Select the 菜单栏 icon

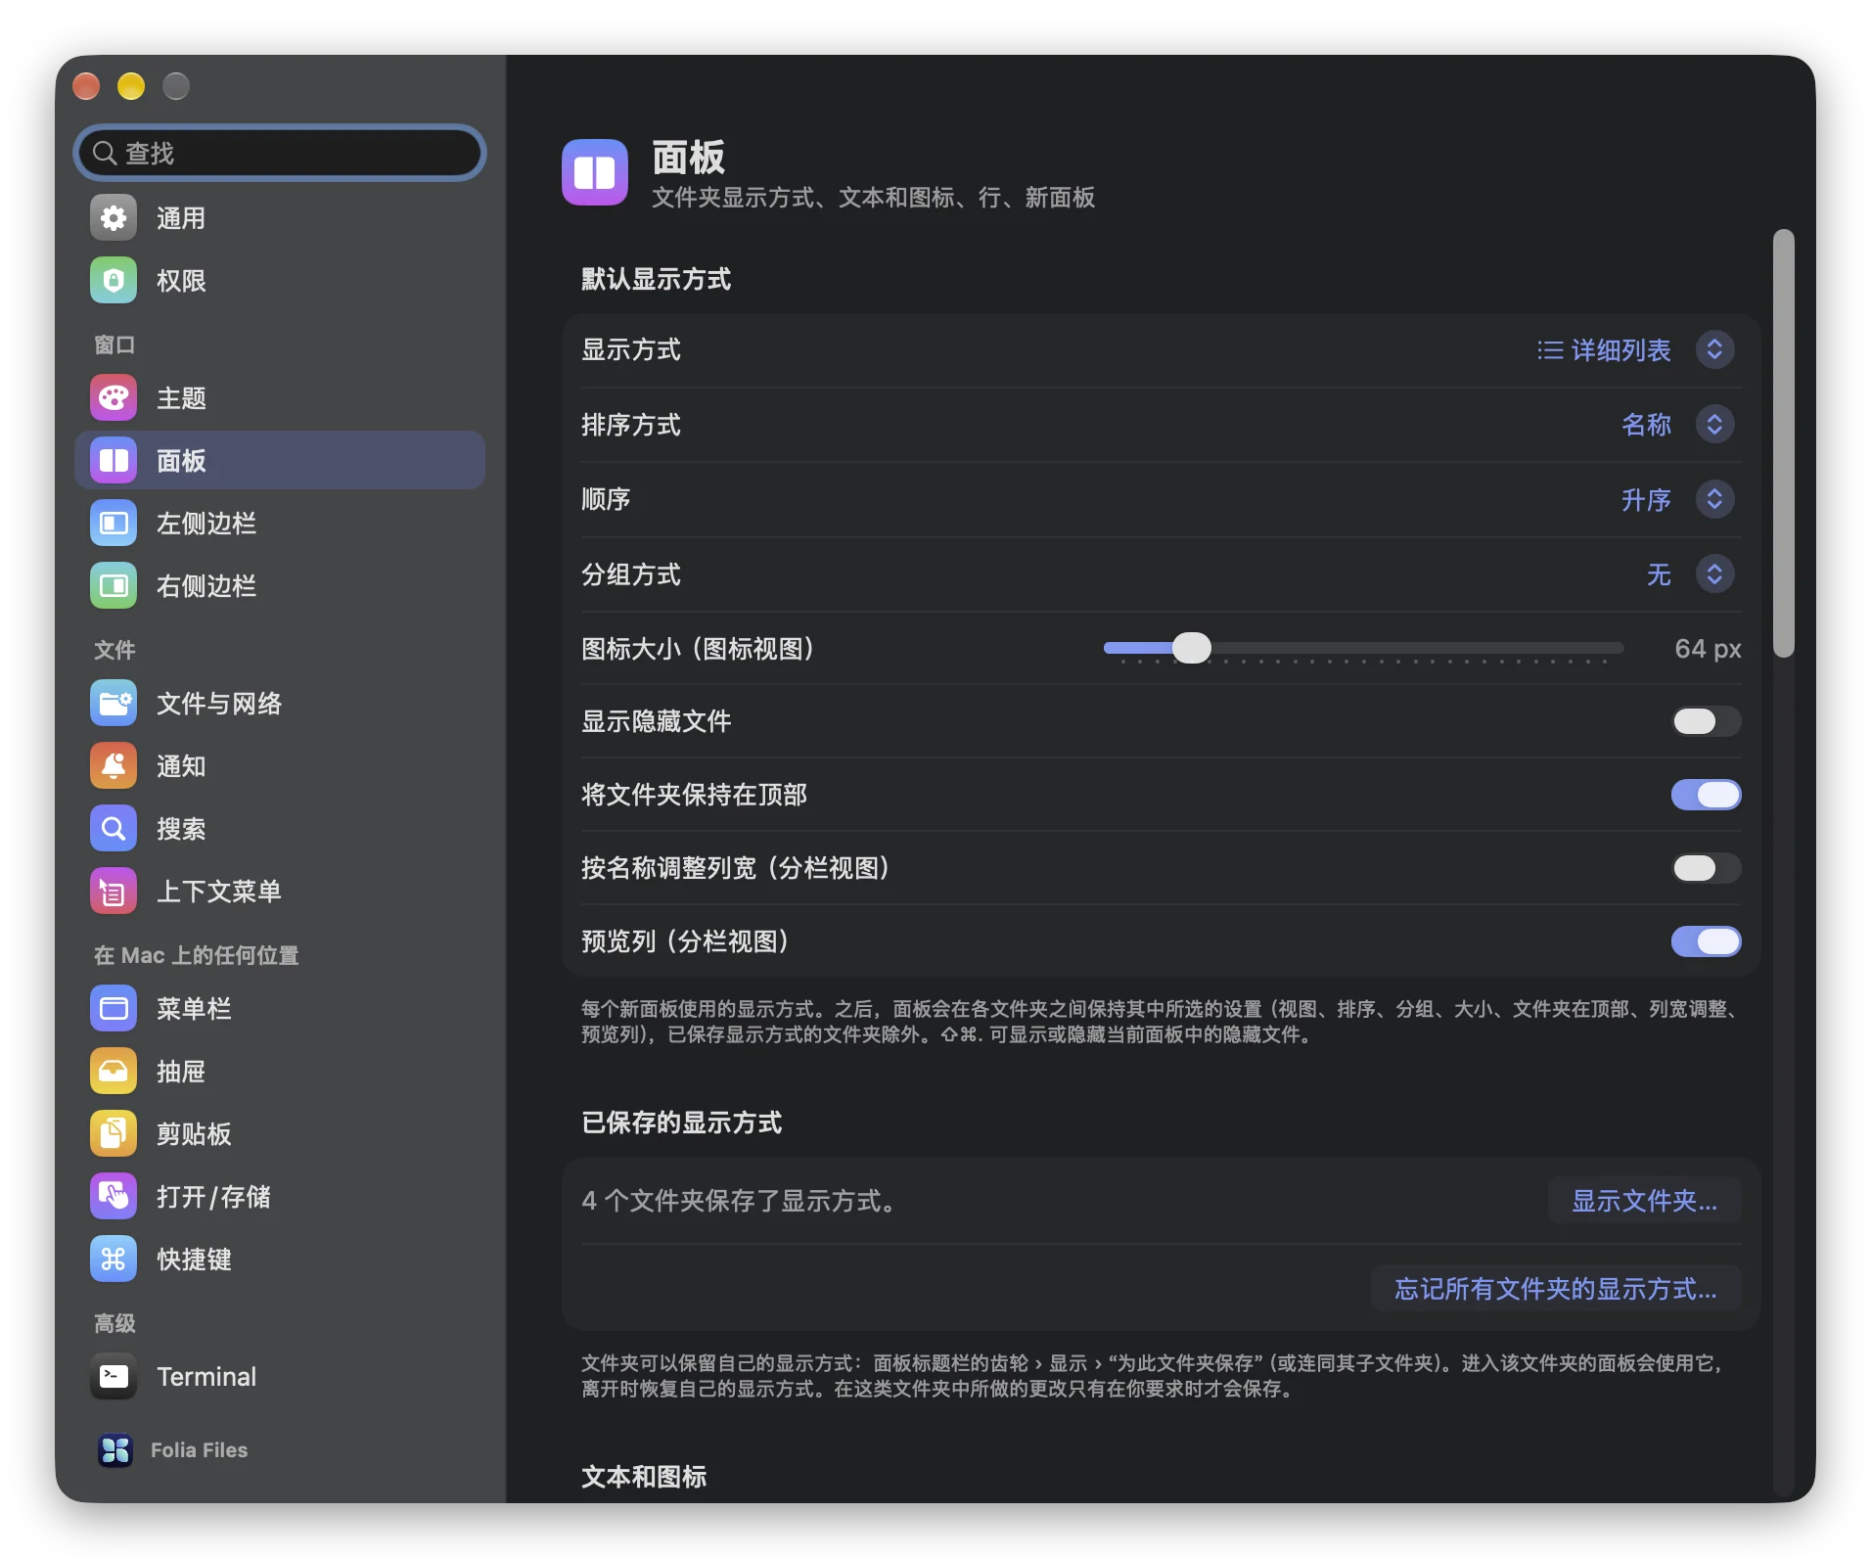pyautogui.click(x=114, y=1009)
